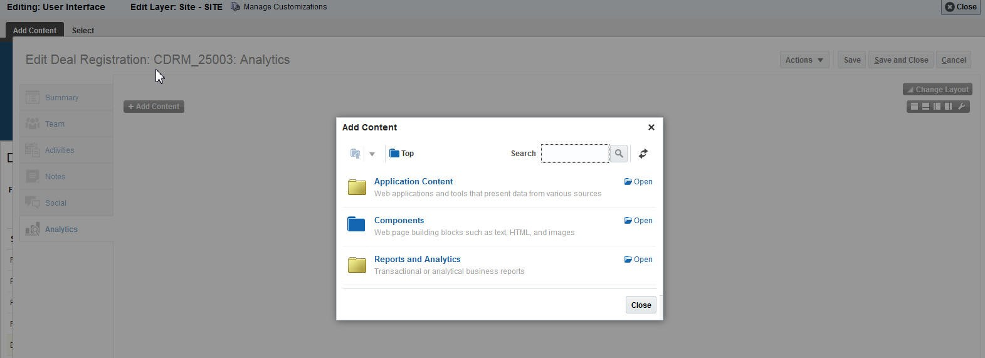Click the Reports and Analytics folder icon
985x358 pixels.
(x=357, y=264)
